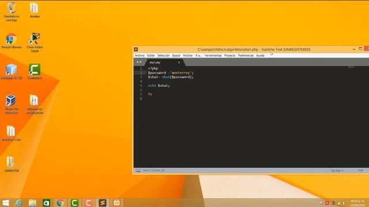This screenshot has height=207, width=369.
Task: Open the folder icon beside VirtualBox
Action: [x=35, y=104]
